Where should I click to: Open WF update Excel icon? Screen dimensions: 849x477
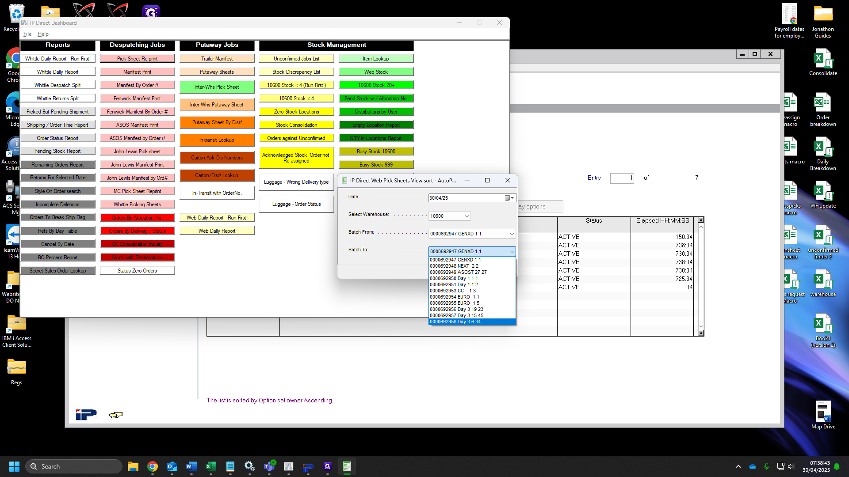[823, 194]
